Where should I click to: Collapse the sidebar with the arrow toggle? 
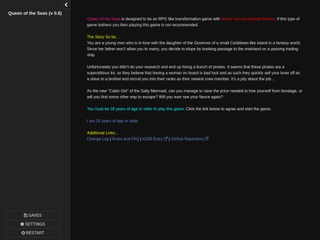click(x=66, y=5)
